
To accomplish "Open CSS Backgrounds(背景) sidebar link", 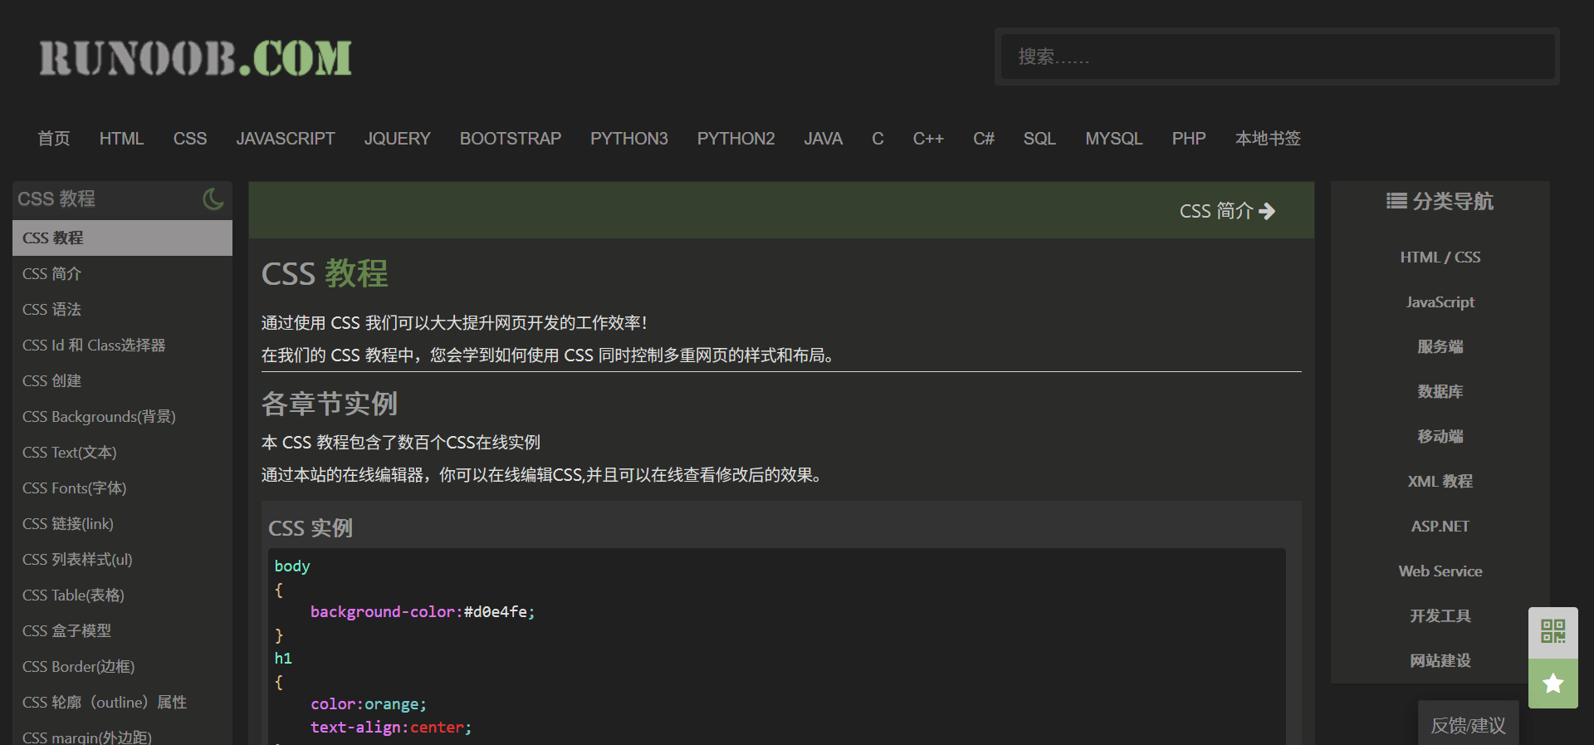I will [x=99, y=416].
